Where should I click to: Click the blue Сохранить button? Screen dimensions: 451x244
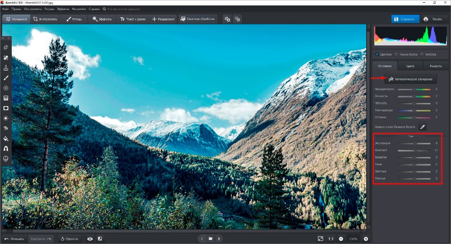coord(405,19)
